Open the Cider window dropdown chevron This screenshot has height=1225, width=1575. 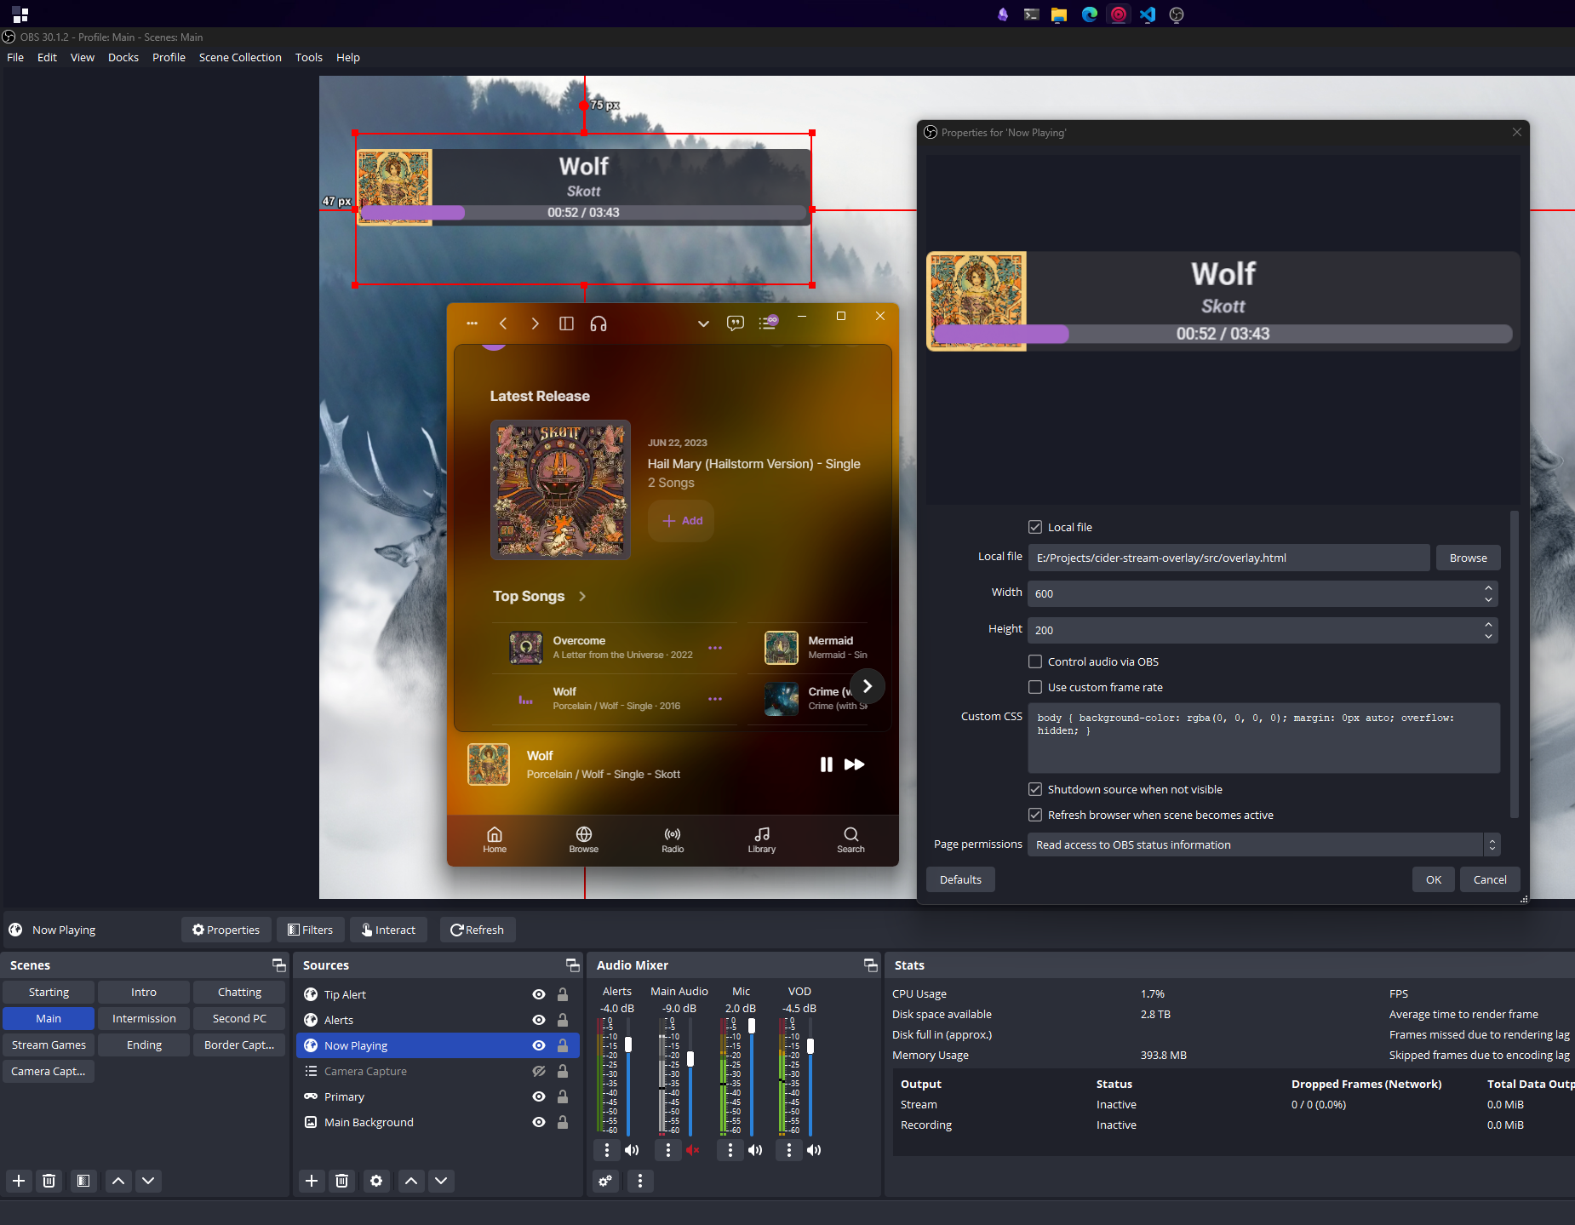[702, 323]
